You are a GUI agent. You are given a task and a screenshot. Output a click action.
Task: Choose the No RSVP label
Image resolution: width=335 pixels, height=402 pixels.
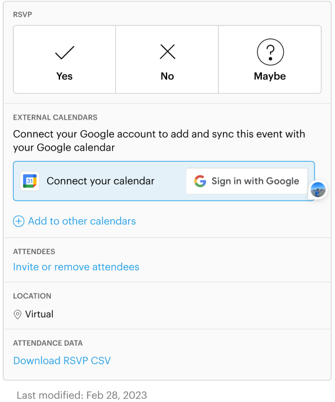pos(167,76)
